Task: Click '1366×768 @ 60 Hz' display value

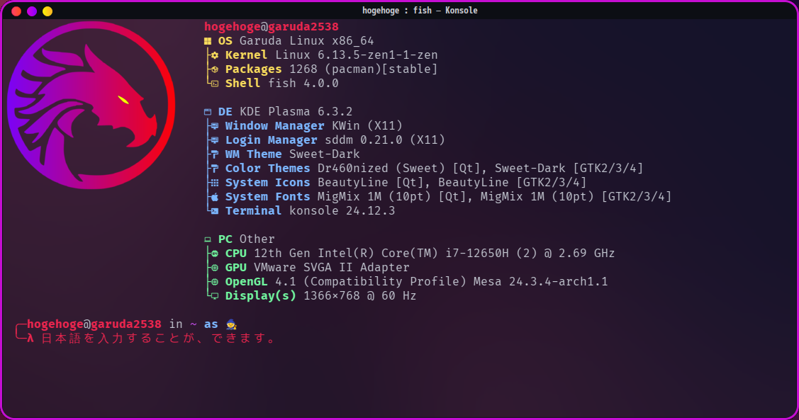Action: coord(359,296)
